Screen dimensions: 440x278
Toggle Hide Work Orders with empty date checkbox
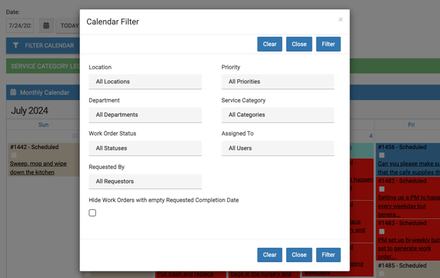[93, 213]
